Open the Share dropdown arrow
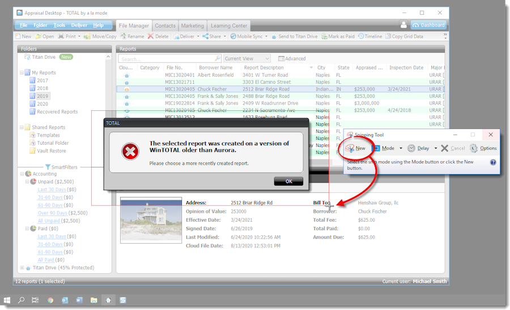 (x=225, y=36)
